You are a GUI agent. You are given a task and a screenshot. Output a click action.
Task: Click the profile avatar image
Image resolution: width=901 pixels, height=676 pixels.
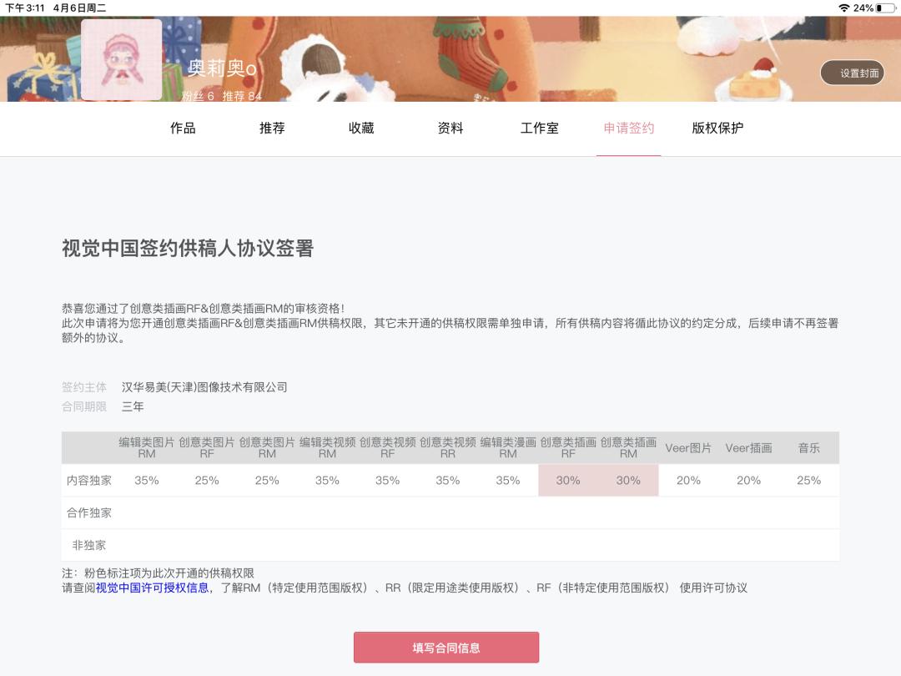[122, 58]
